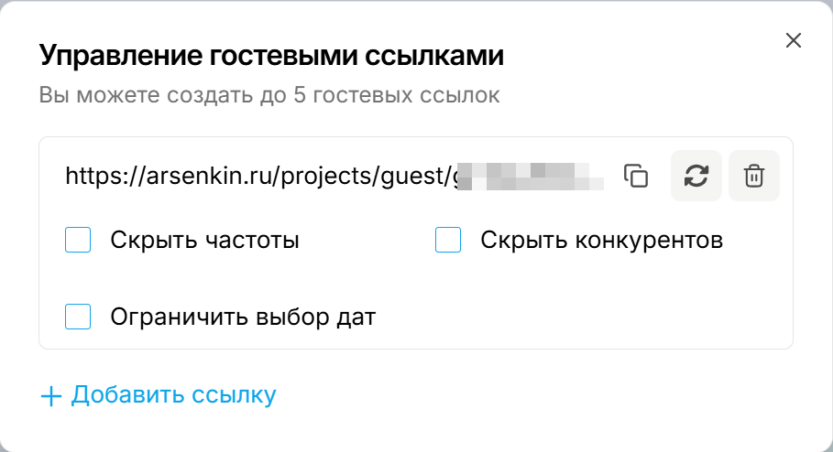The image size is (833, 452).
Task: Click the subtitle about 5 guest links
Action: click(x=269, y=95)
